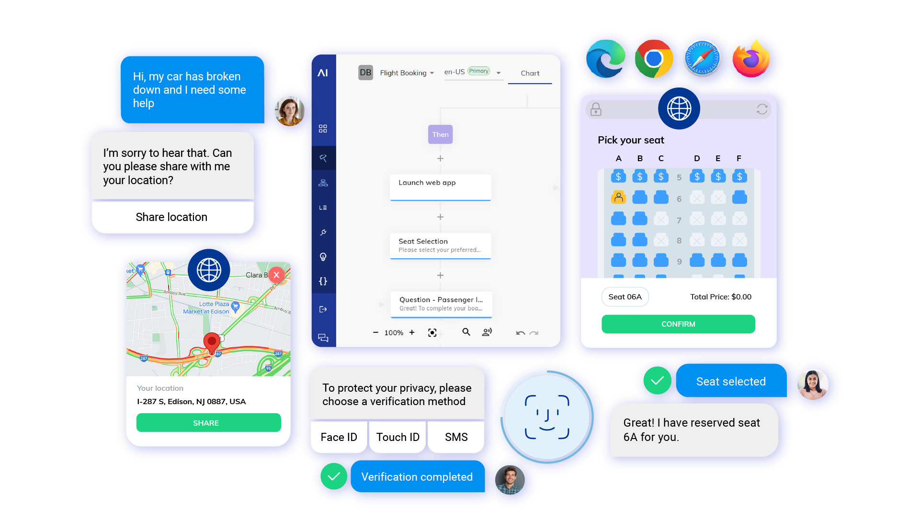Toggle the Touch ID verification checkbox
The image size is (920, 517).
(x=398, y=436)
